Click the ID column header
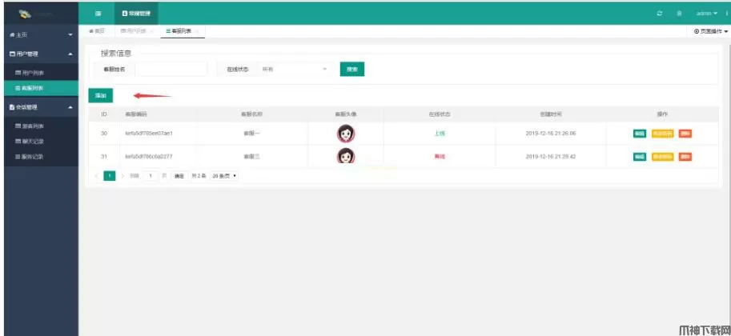The width and height of the screenshot is (731, 336). [x=104, y=114]
